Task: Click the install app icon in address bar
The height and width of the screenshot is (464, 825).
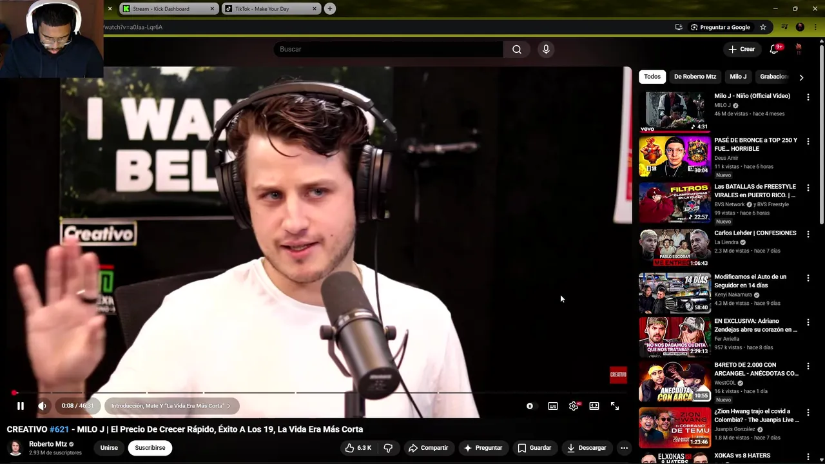Action: click(x=679, y=27)
